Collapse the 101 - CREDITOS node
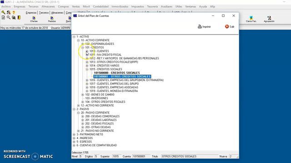This screenshot has width=291, height=163. pos(83,48)
